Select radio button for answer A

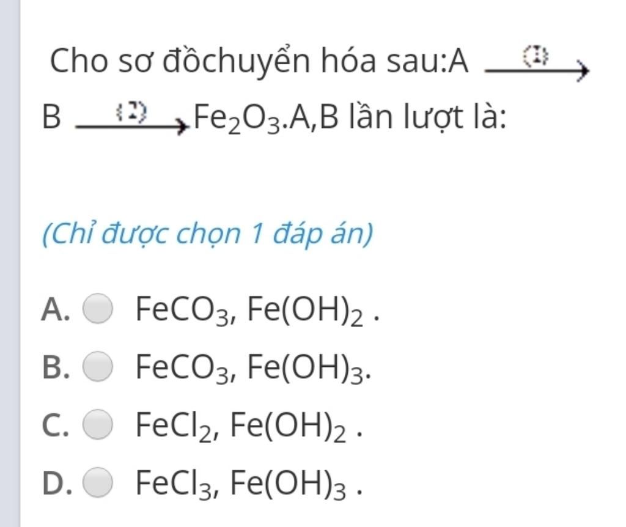point(97,308)
